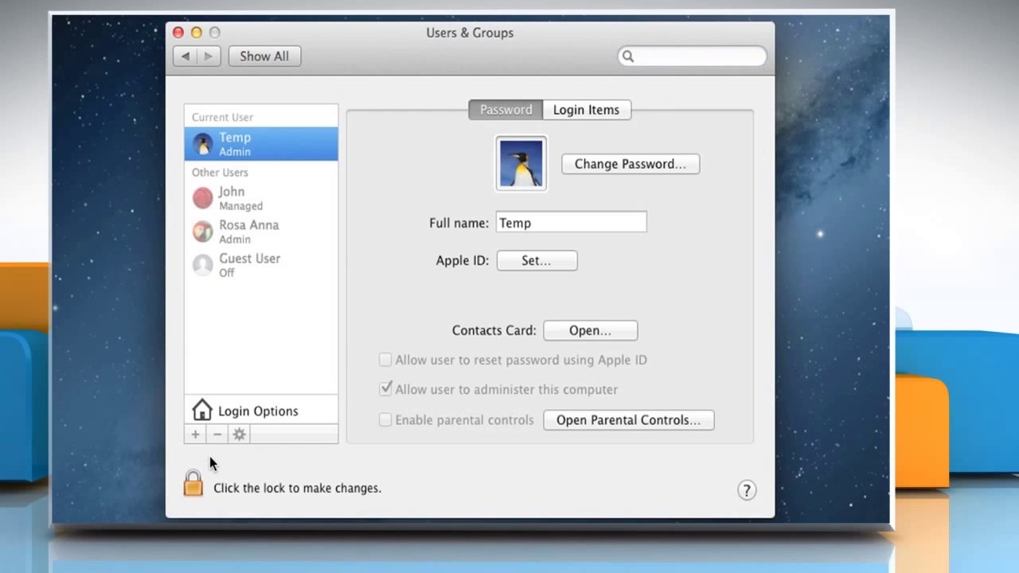Image resolution: width=1019 pixels, height=573 pixels.
Task: Click the search field in toolbar
Action: 692,57
